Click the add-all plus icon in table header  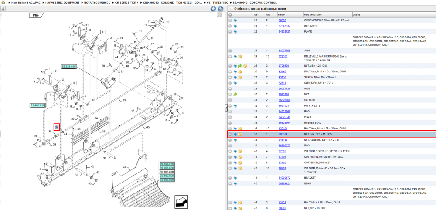click(x=230, y=14)
